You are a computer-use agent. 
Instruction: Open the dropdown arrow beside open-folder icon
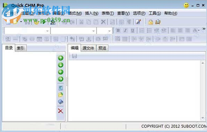click(x=21, y=22)
